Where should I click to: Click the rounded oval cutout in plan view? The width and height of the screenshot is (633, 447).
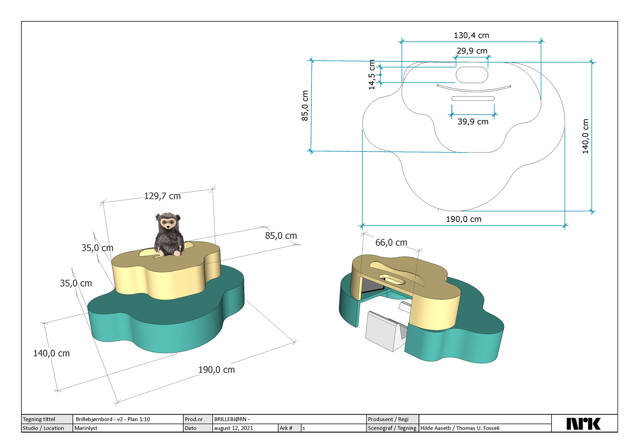(x=472, y=75)
